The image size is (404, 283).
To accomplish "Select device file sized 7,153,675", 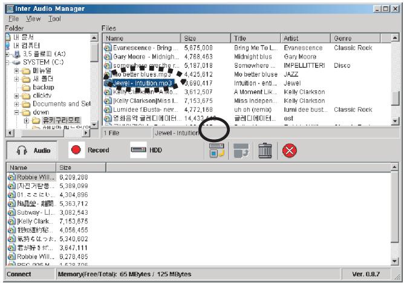I will pos(198,221).
